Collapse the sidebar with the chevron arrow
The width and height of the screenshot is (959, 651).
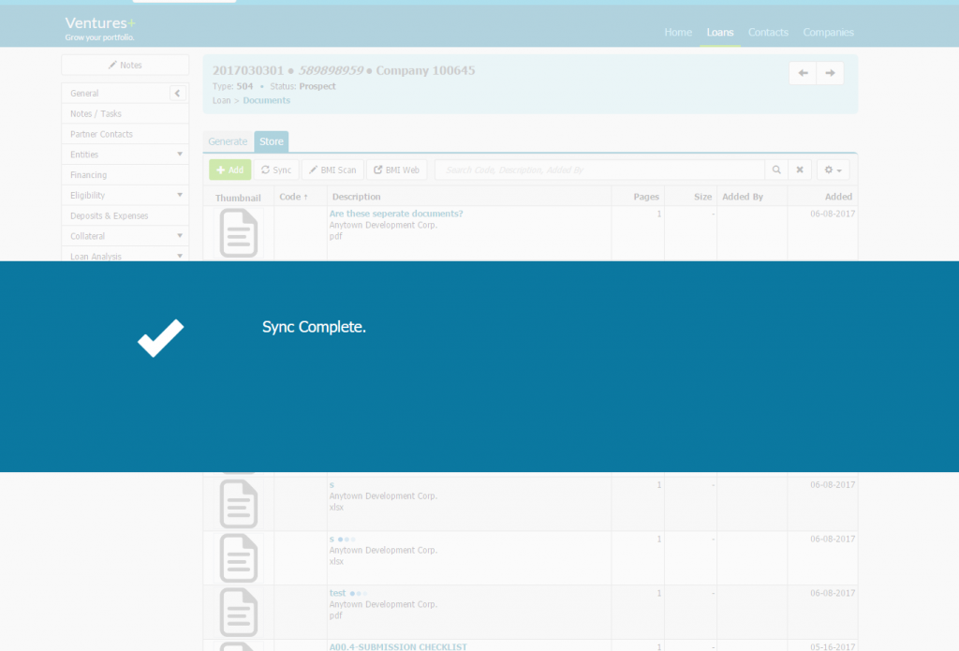coord(177,93)
